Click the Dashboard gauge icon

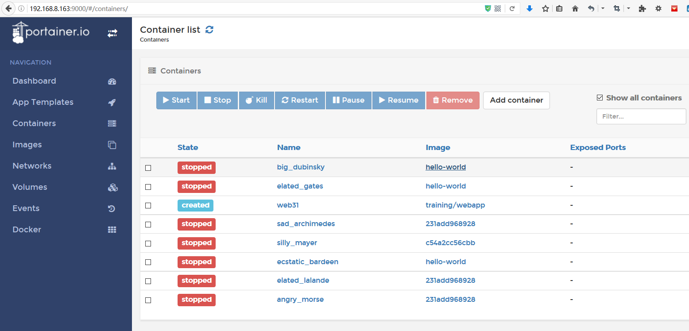coord(112,81)
